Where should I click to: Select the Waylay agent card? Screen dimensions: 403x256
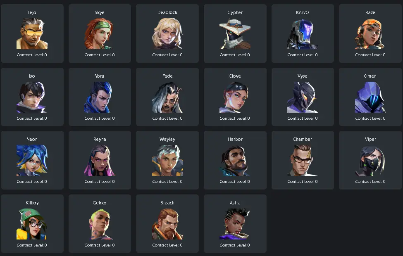click(167, 160)
